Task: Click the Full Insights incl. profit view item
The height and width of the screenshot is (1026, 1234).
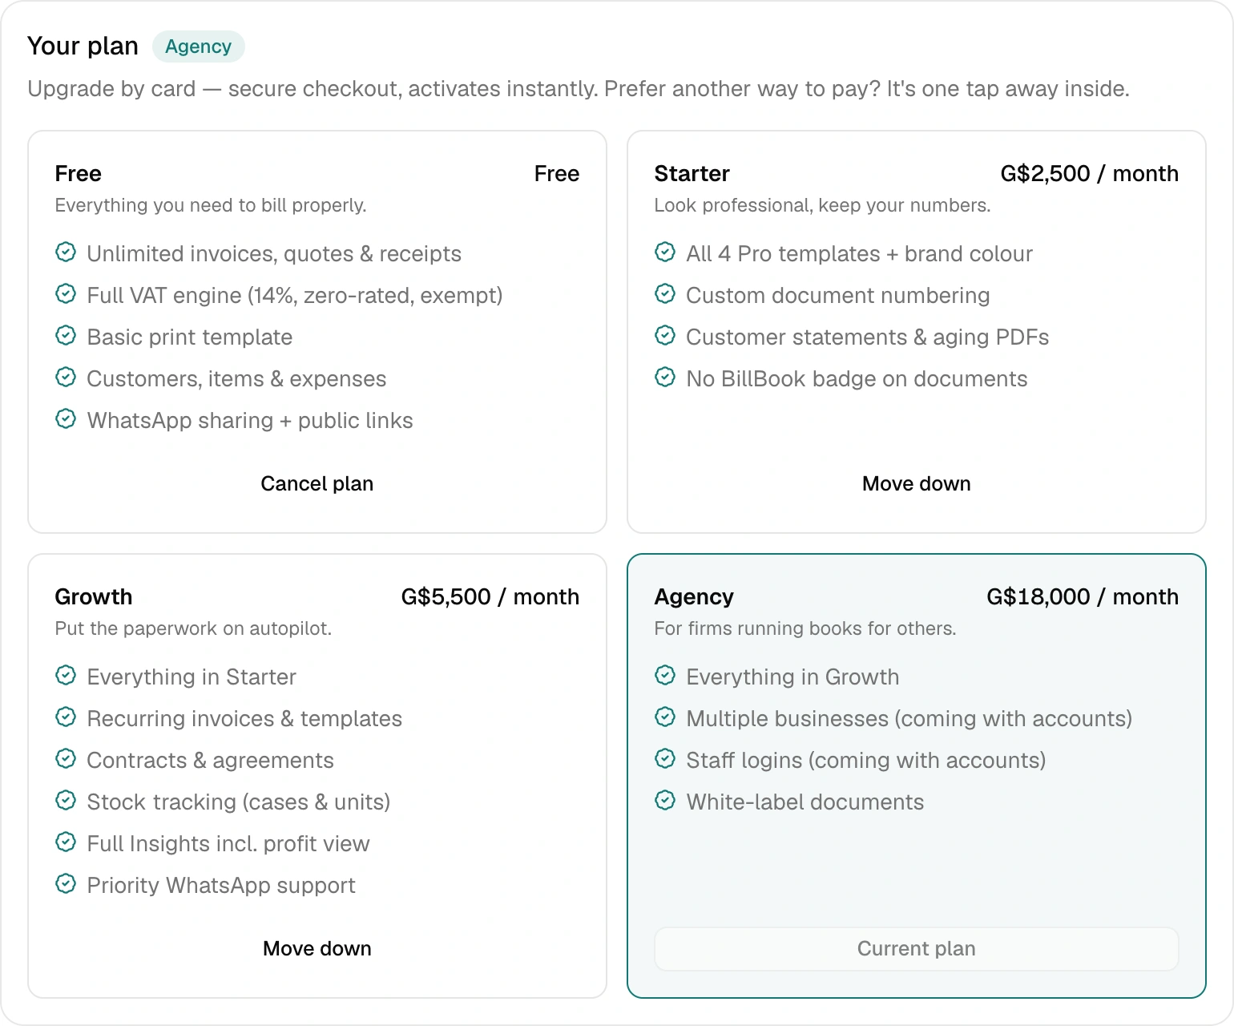Action: [x=228, y=843]
